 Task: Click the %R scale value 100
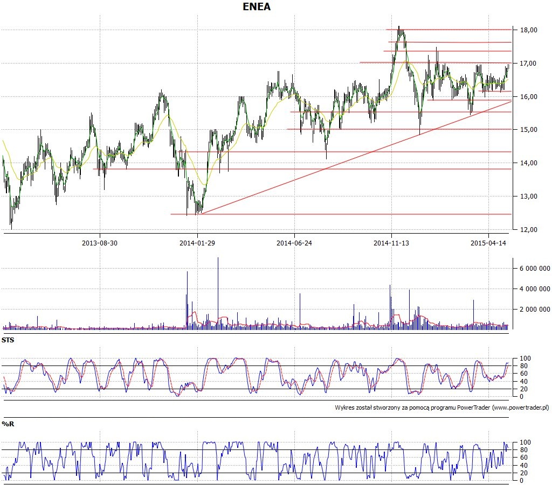tap(525, 442)
